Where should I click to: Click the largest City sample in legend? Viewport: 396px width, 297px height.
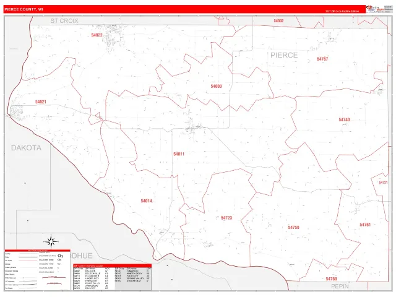click(61, 256)
